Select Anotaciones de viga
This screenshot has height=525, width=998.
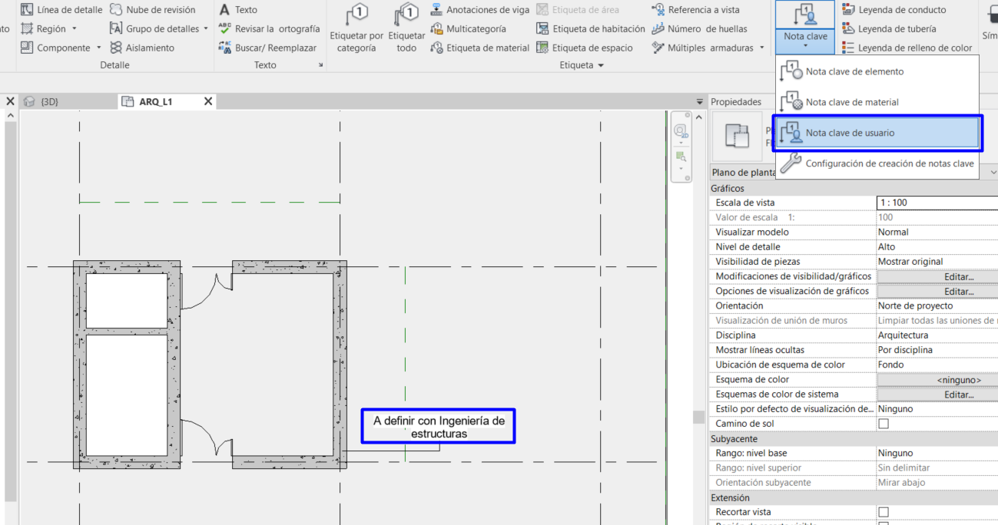pyautogui.click(x=479, y=10)
